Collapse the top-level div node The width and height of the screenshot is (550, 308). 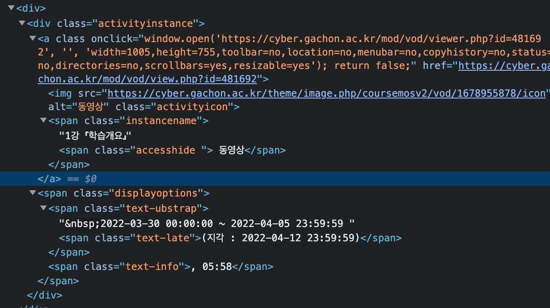click(11, 8)
